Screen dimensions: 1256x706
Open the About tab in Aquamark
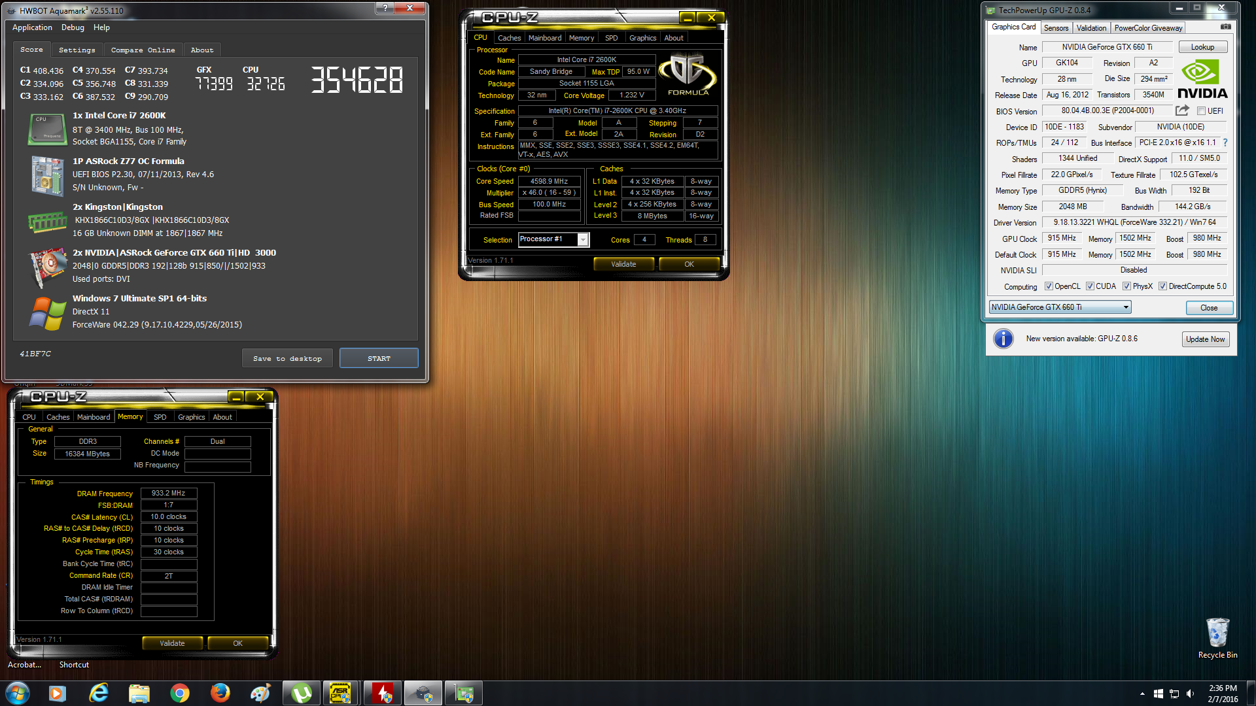tap(202, 50)
